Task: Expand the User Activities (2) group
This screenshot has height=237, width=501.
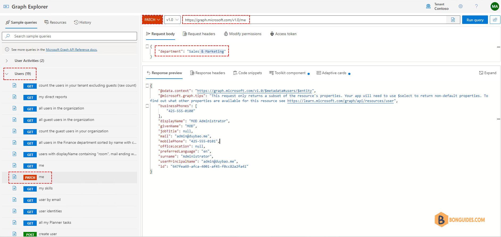Action: point(7,61)
